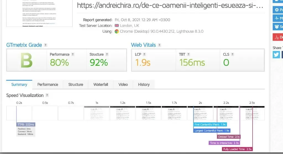Click the Onload Time 2.1s marker

(x=229, y=137)
